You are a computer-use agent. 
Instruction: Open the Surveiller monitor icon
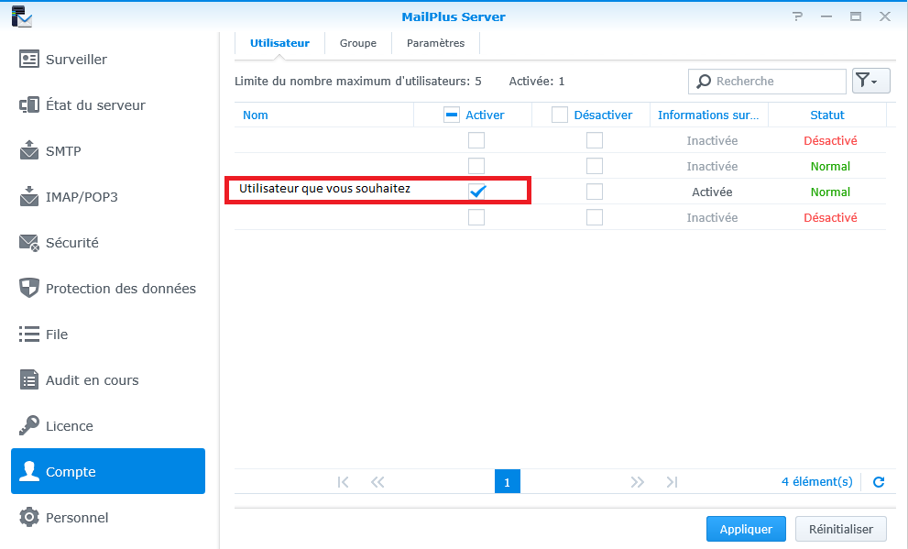coord(29,60)
